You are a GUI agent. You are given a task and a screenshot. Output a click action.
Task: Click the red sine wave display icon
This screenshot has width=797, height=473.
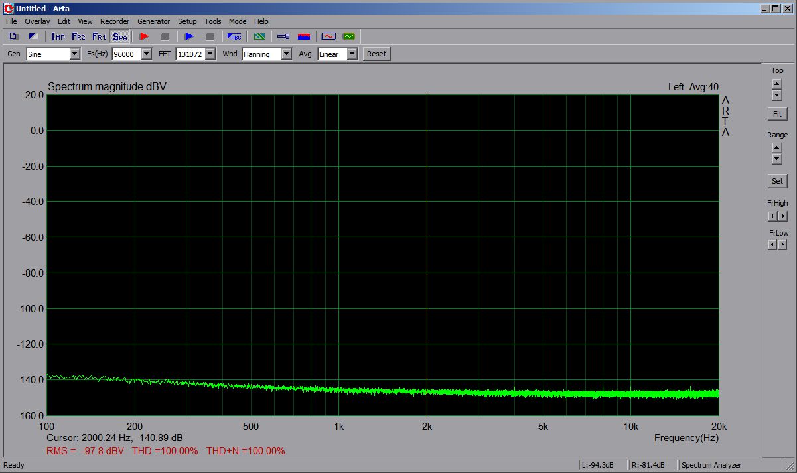coord(328,36)
